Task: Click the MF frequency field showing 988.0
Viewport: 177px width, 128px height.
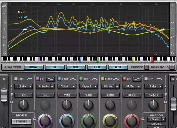Action: tap(88, 95)
